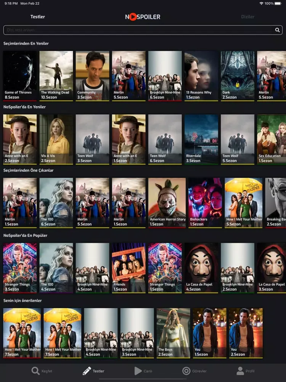The height and width of the screenshot is (382, 286).
Task: Focus the Dizi, test arayın search field
Action: [143, 30]
